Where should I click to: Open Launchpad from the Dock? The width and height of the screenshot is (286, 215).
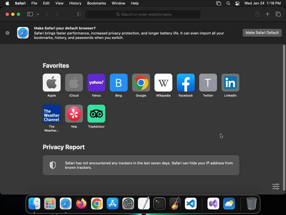[x=50, y=204]
